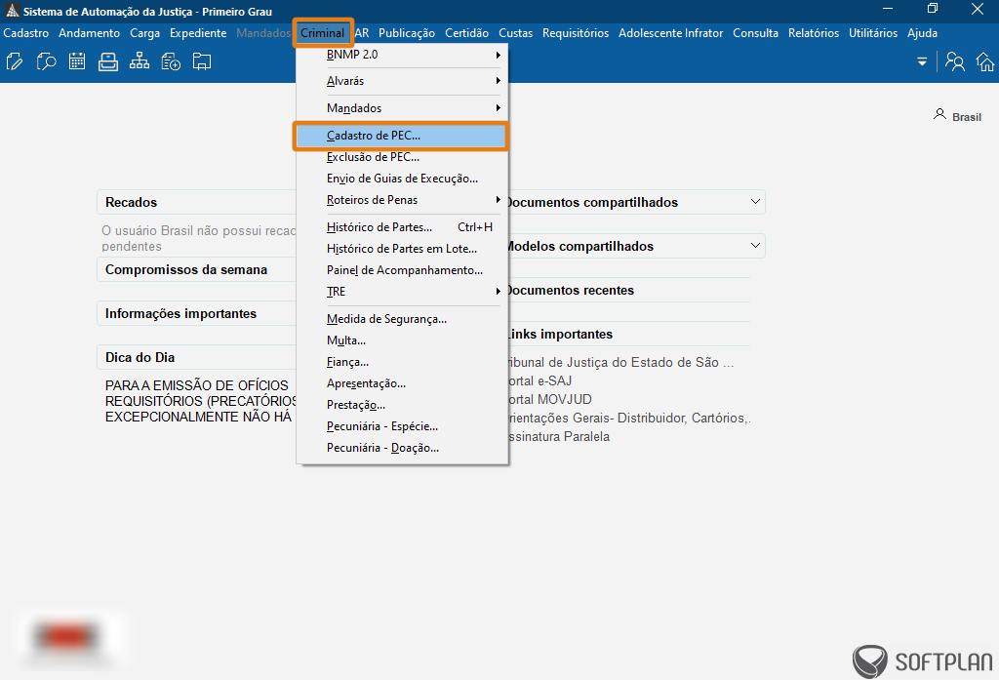The height and width of the screenshot is (680, 999).
Task: Expand the Documentos compartilhados panel chevron
Action: 755,202
